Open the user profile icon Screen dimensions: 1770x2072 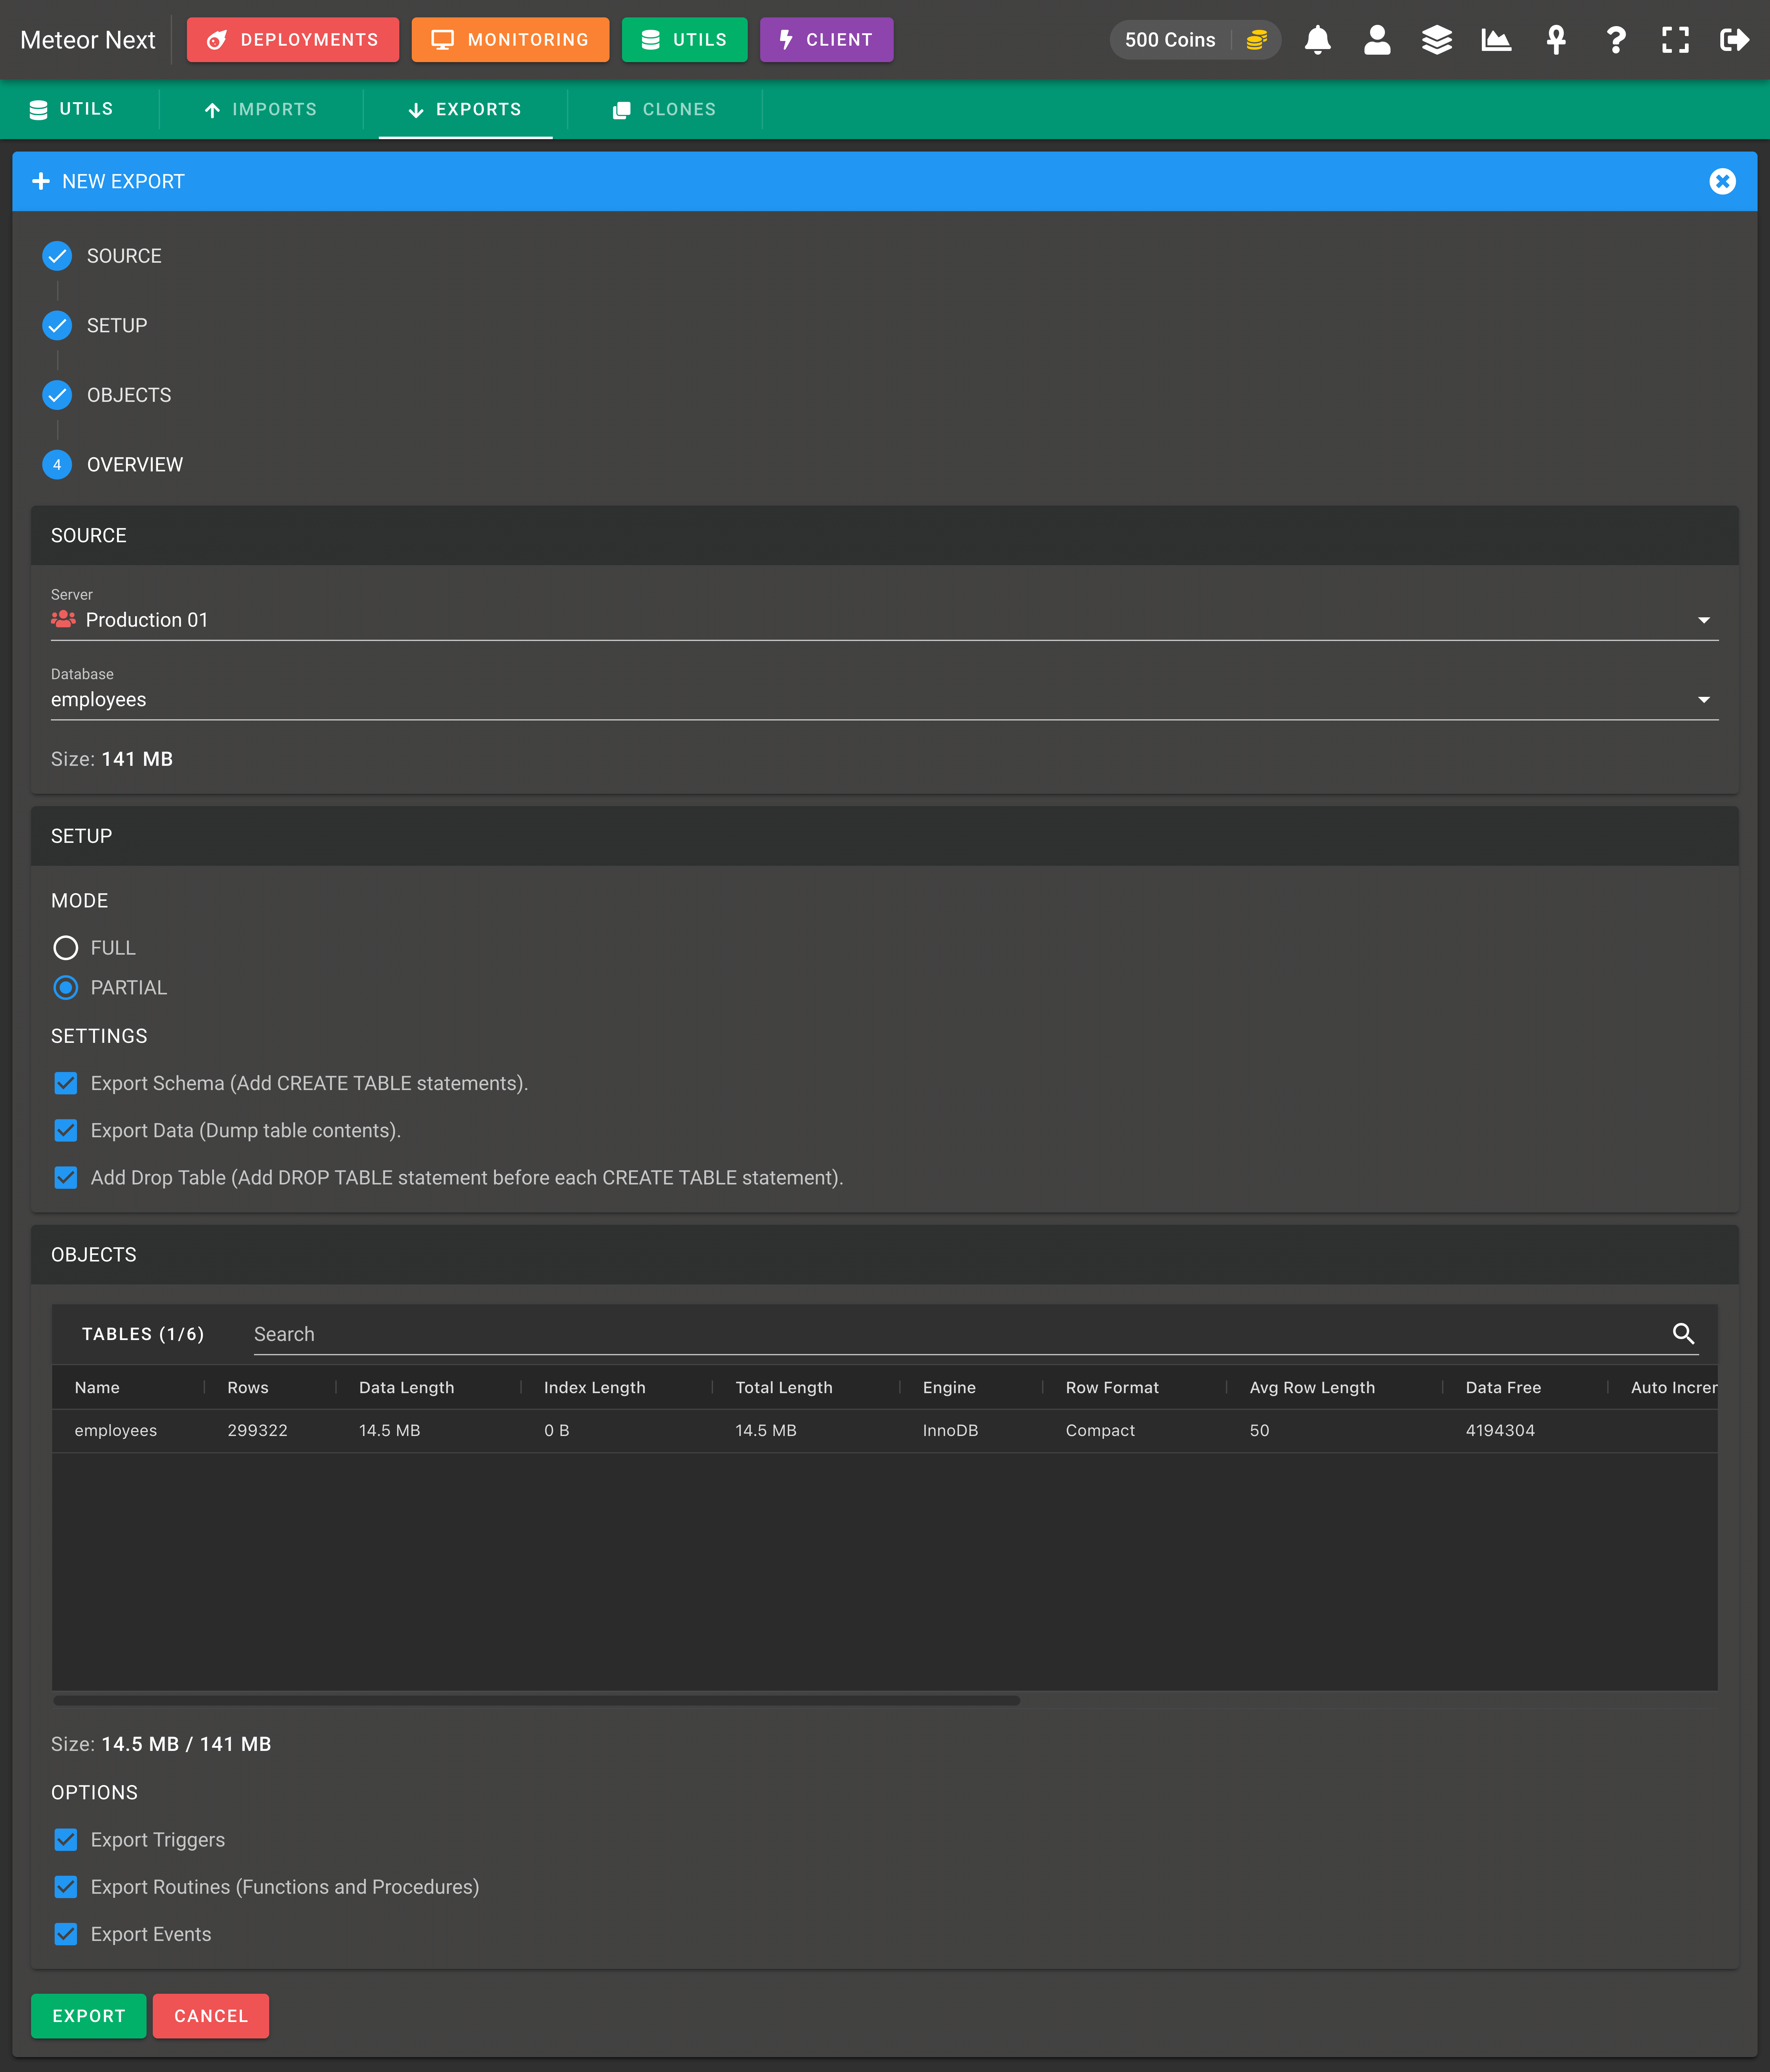1377,40
